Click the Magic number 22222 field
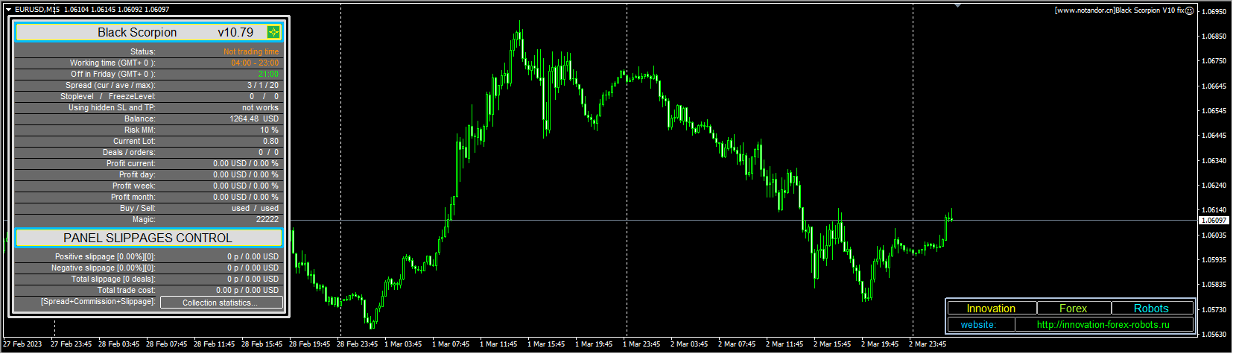1233x354 pixels. (267, 220)
